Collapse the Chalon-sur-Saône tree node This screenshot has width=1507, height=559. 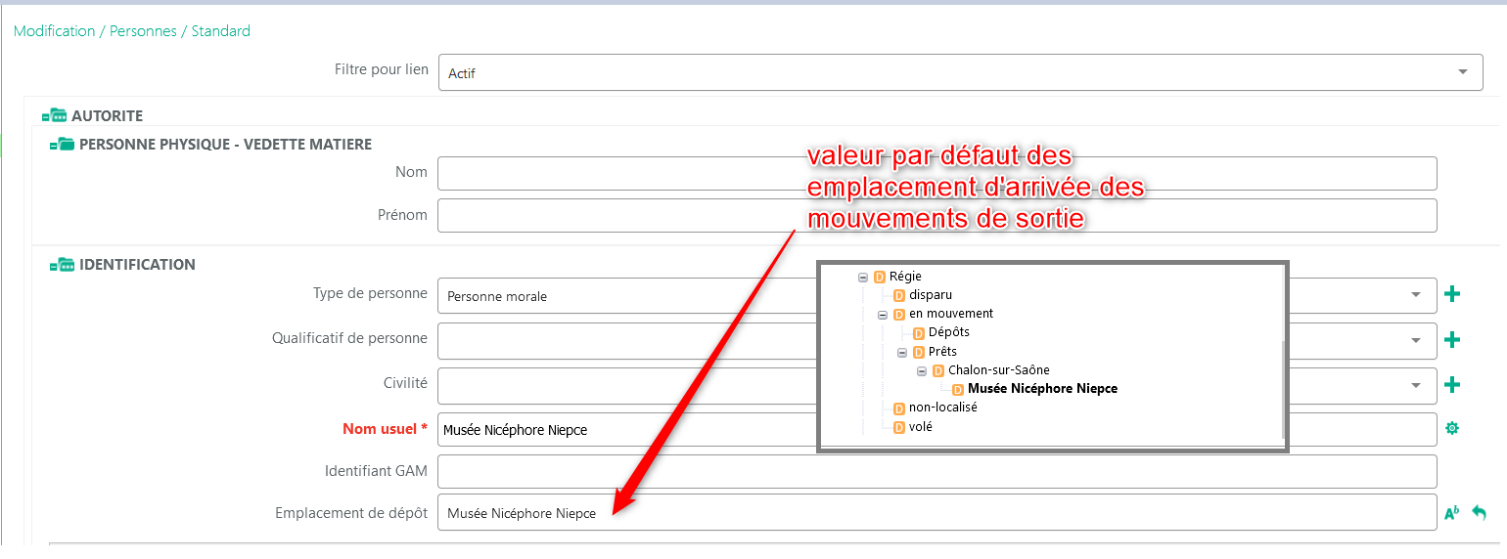[x=921, y=370]
